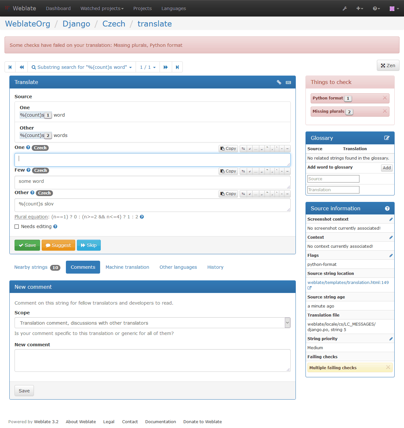Insert tab character in the One field toolbar

[x=243, y=149]
